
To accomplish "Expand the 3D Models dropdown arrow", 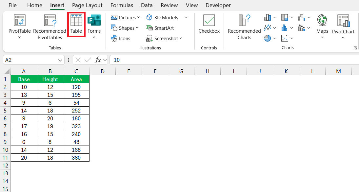I will [x=186, y=18].
